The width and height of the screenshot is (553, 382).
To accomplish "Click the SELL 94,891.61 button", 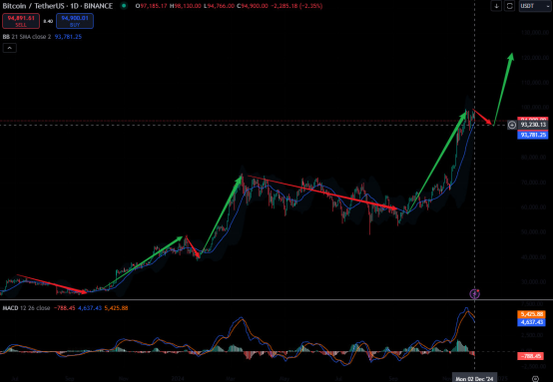I will pos(21,21).
